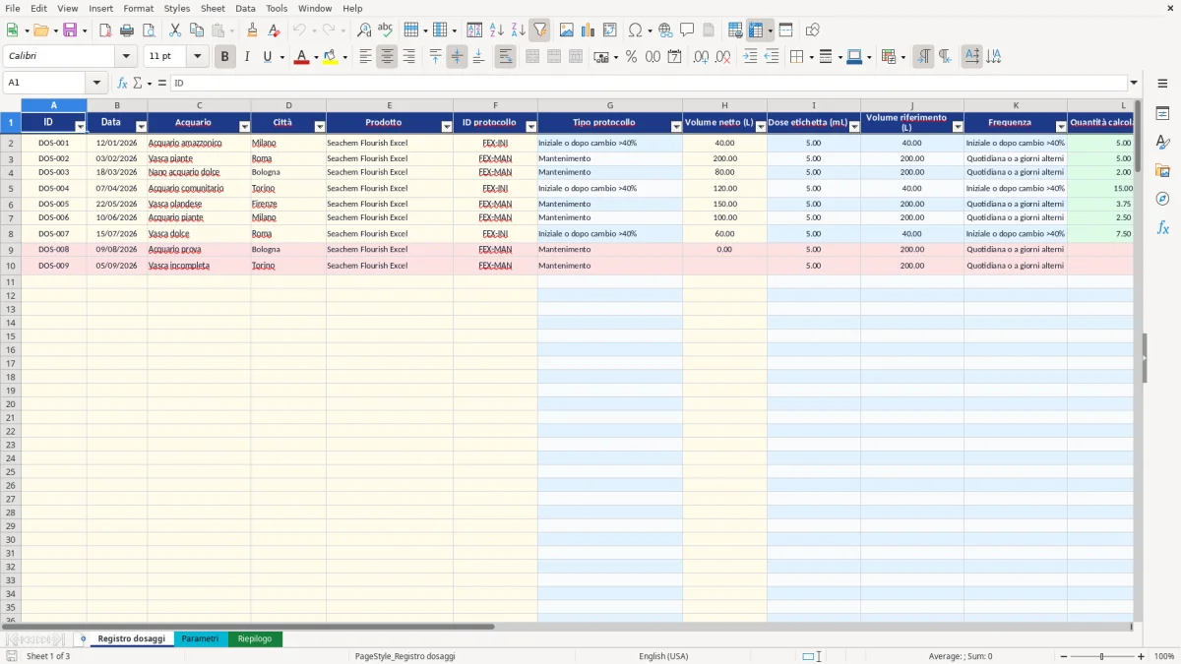Open the Functions panel in the sidebar
Screen dimensions: 1181x664
[1162, 227]
